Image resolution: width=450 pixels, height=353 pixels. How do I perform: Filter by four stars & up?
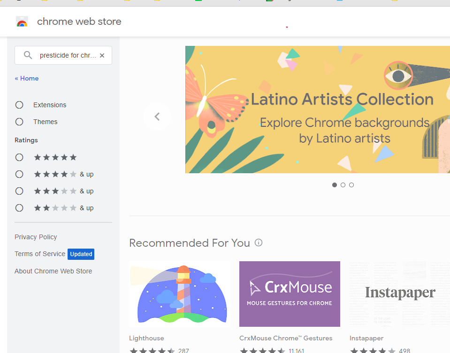coord(19,174)
